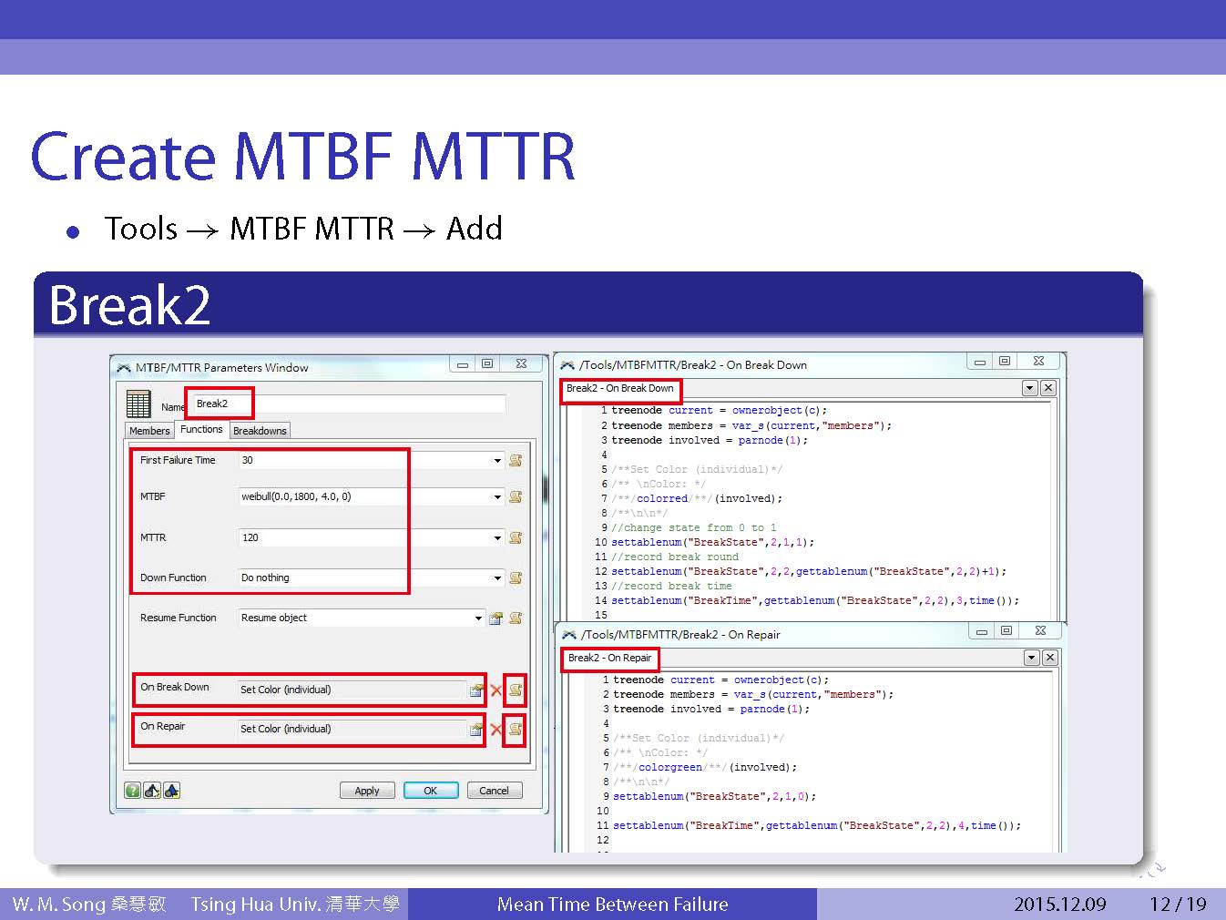This screenshot has height=920, width=1226.
Task: Confirm with the OK button
Action: point(430,791)
